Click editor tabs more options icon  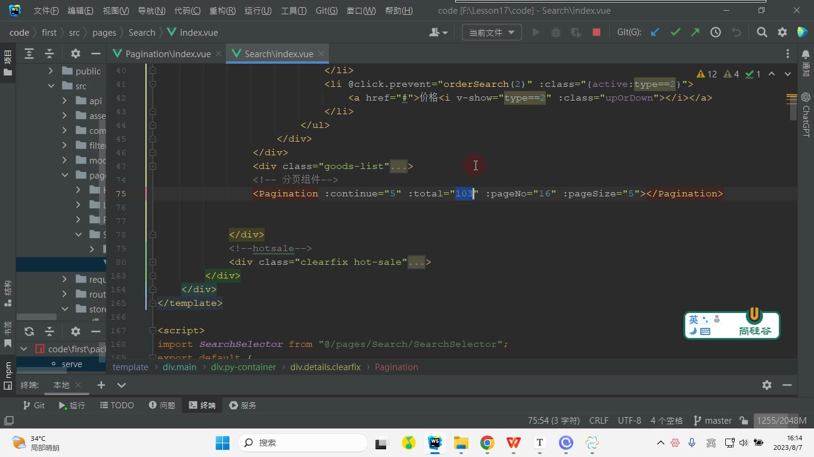point(788,54)
